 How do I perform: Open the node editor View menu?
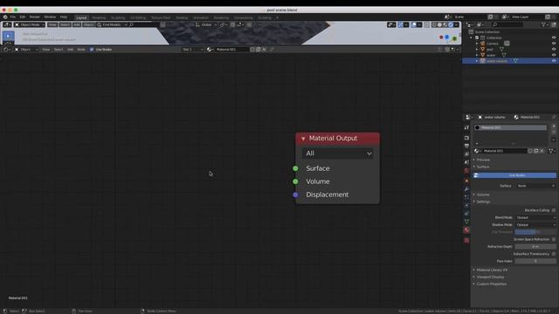pos(46,50)
